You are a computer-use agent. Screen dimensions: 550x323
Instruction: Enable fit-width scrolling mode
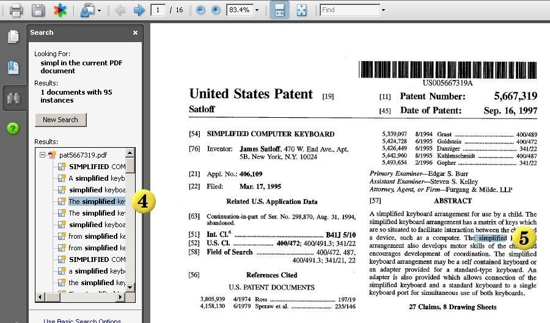[279, 10]
